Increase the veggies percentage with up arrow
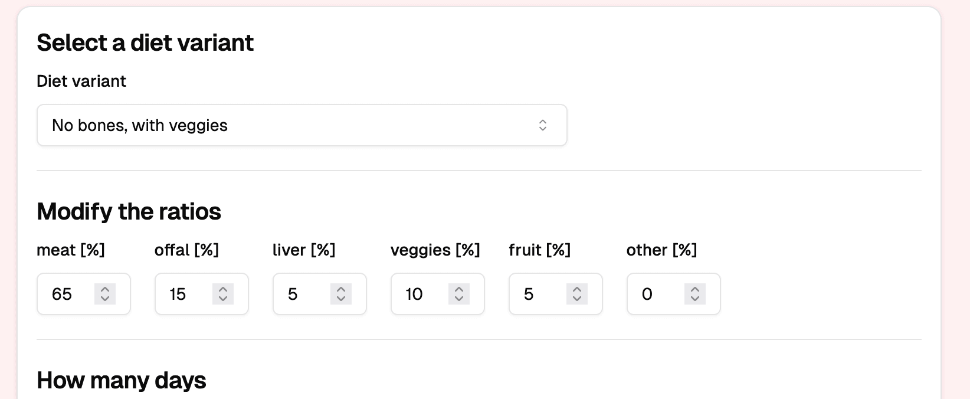This screenshot has height=399, width=970. pos(459,289)
